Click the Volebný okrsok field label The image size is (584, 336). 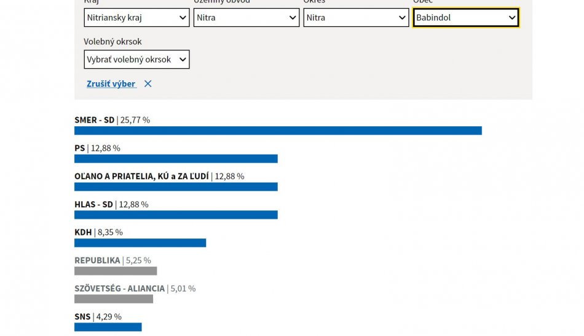click(x=112, y=42)
